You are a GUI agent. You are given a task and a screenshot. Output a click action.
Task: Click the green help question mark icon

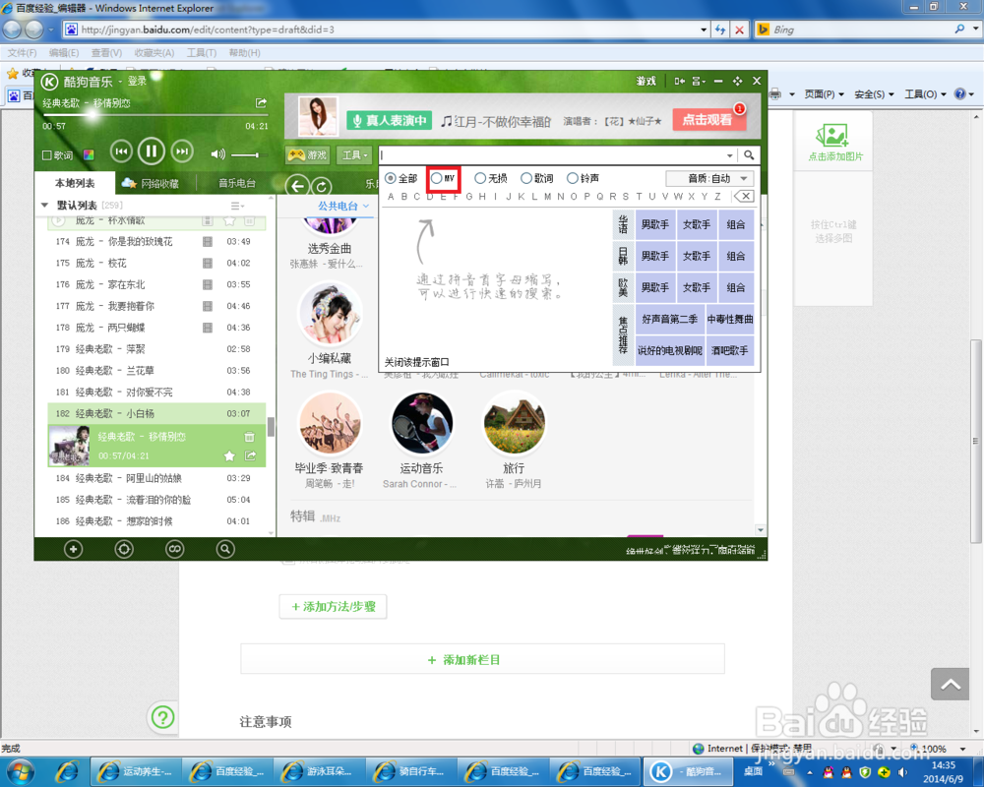163,717
